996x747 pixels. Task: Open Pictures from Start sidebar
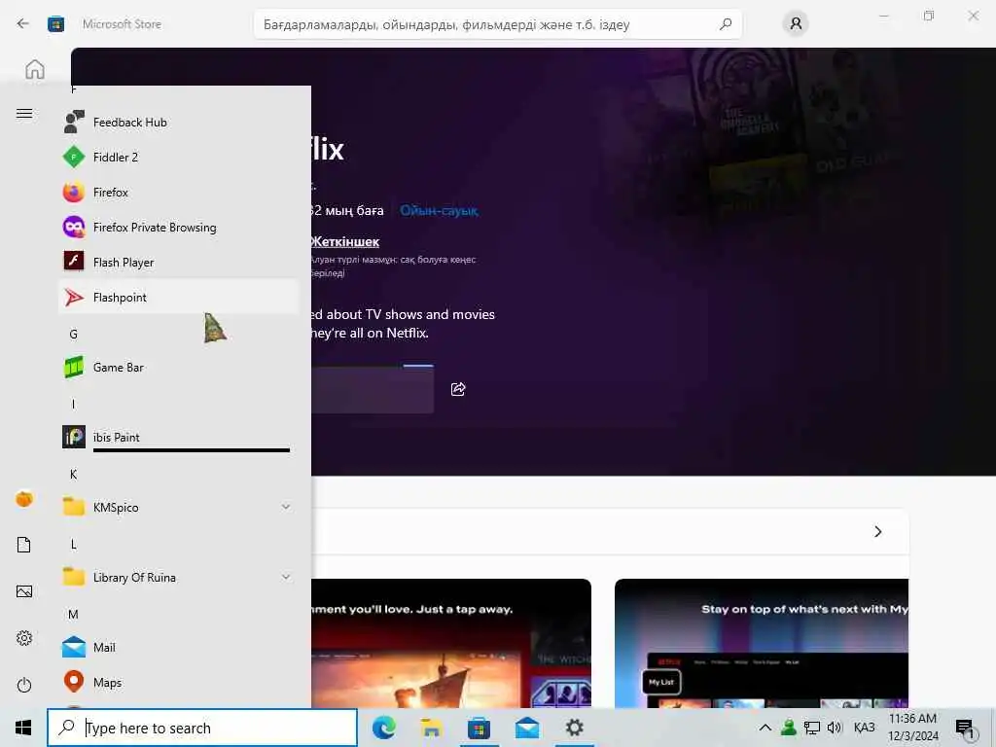[24, 591]
